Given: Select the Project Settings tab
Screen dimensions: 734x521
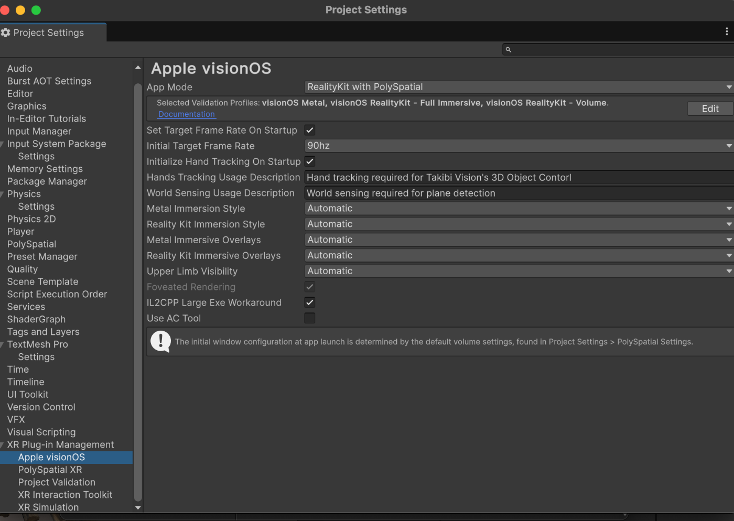Looking at the screenshot, I should [x=53, y=32].
